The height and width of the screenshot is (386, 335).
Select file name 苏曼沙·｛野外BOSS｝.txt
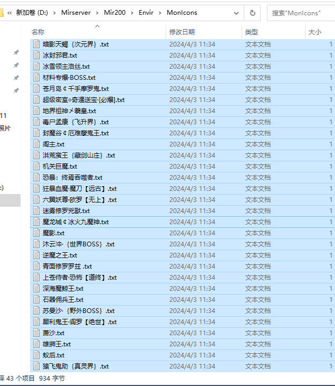point(79,311)
